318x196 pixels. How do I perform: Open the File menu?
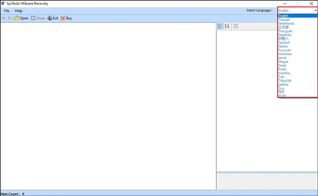tap(7, 11)
